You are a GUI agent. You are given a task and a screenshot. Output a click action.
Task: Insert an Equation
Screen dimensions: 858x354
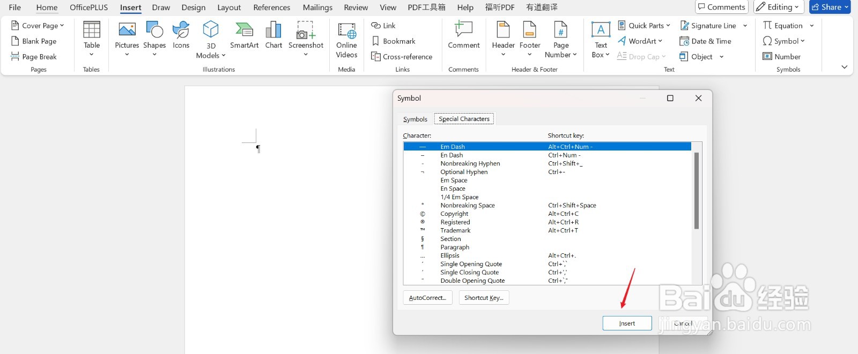coord(783,26)
